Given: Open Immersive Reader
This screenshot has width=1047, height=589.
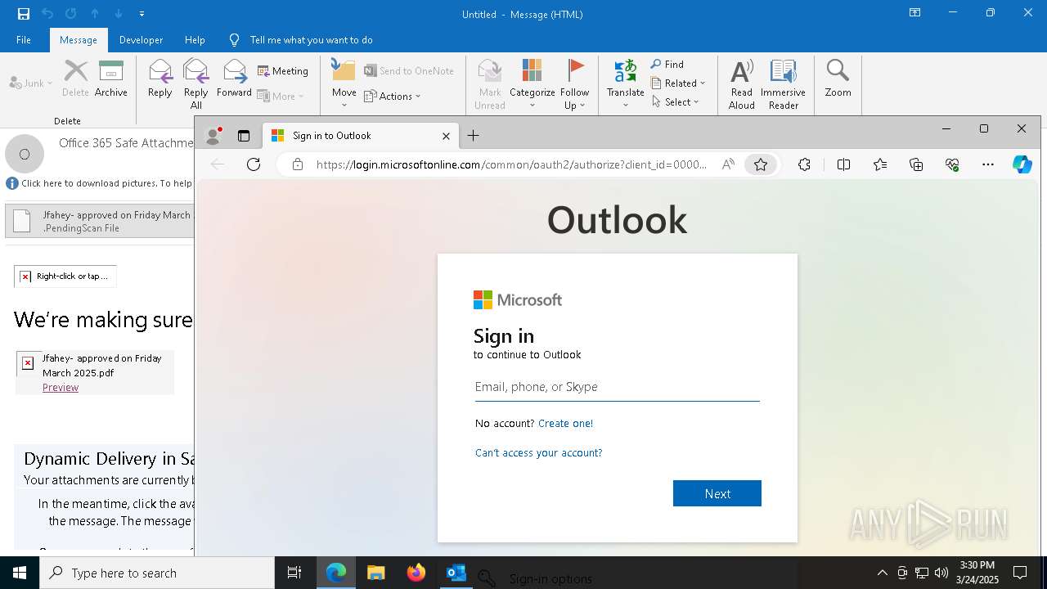Looking at the screenshot, I should [x=783, y=84].
